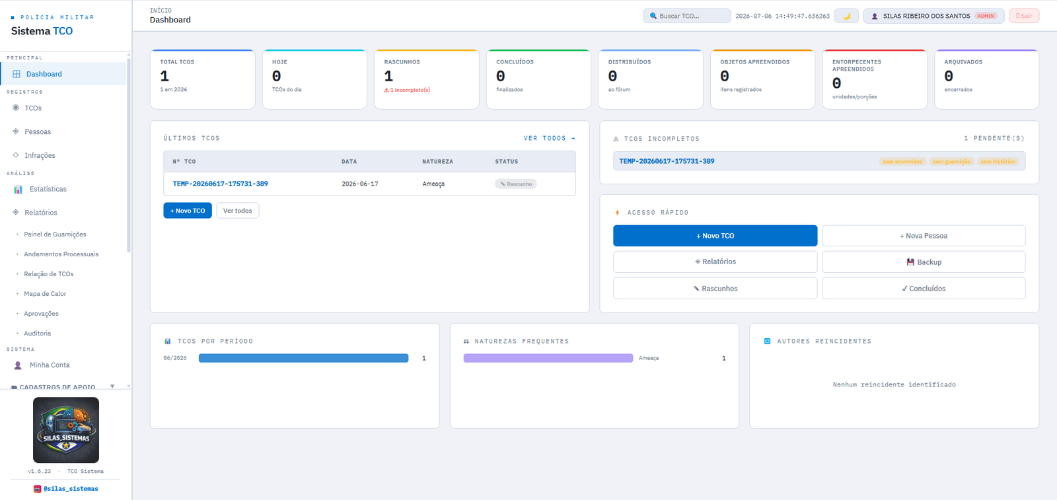Click the blue + Novo TCO quick access button
Image resolution: width=1057 pixels, height=500 pixels.
coord(715,236)
